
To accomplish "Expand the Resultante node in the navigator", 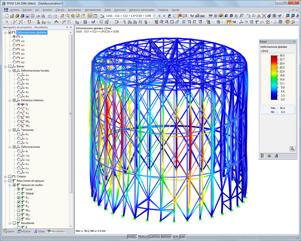I will click(x=10, y=223).
